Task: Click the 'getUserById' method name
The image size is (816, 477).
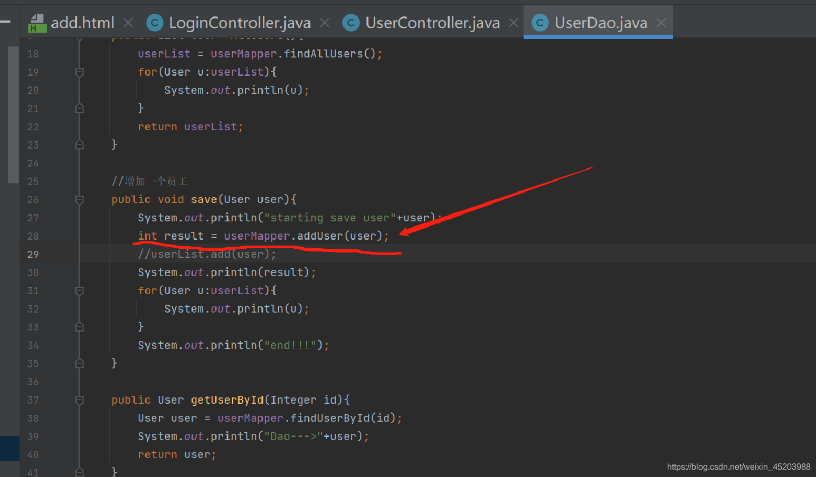Action: coord(227,400)
